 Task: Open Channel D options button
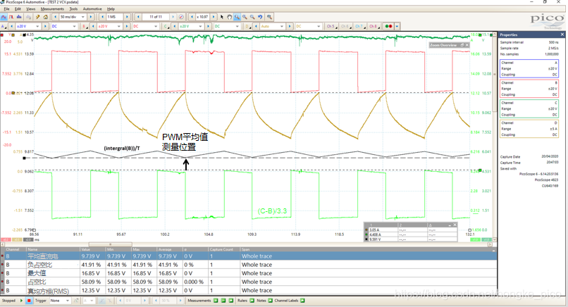point(248,27)
